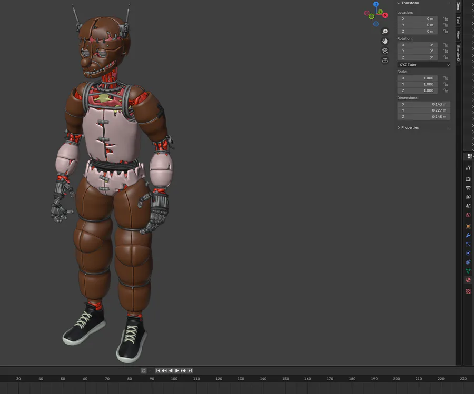This screenshot has height=394, width=474.
Task: Click the Dimensions Y 0.227 m field
Action: 424,110
